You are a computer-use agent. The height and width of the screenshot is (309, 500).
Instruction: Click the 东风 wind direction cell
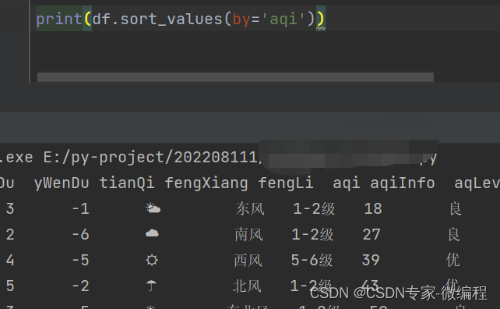pos(250,209)
